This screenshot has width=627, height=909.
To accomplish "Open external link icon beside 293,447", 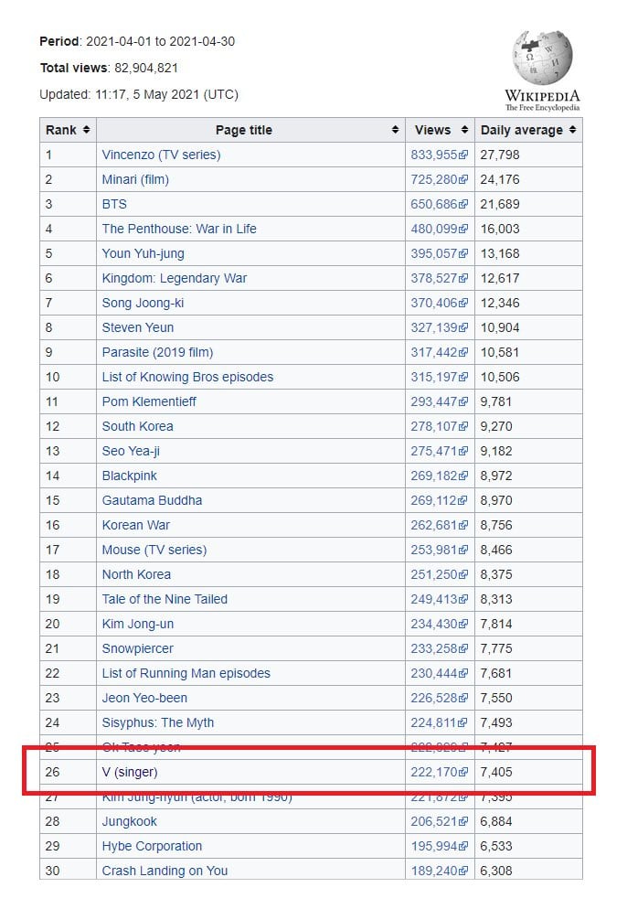I will coord(463,401).
